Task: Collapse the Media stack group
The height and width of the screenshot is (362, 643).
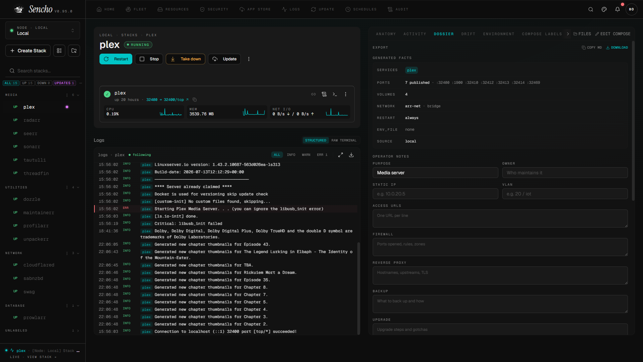Action: [78, 95]
